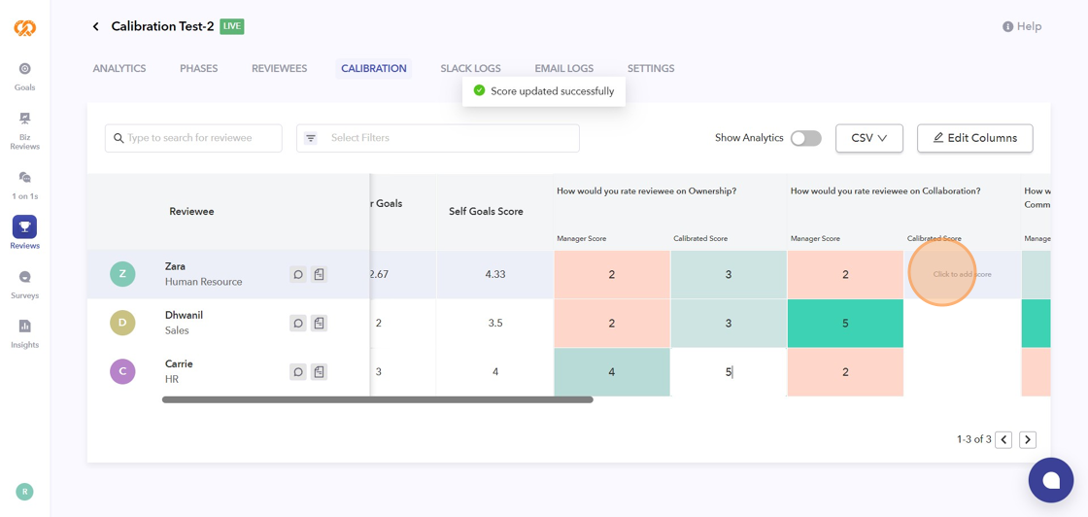Open Biz Reviews section
1088x517 pixels.
24,130
